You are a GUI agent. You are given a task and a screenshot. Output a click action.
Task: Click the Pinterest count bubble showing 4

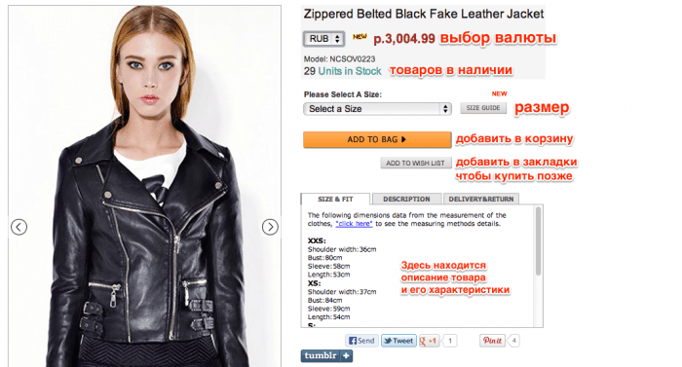coord(513,341)
